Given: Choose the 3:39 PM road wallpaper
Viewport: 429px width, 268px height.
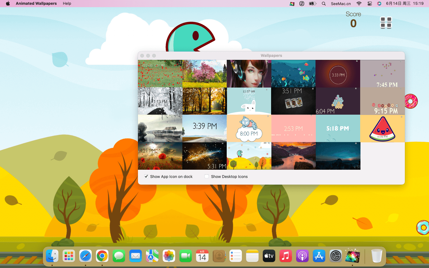Looking at the screenshot, I should pyautogui.click(x=204, y=129).
